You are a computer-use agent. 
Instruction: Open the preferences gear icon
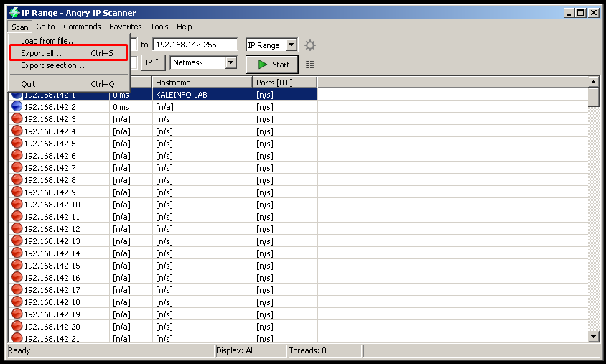click(x=310, y=45)
